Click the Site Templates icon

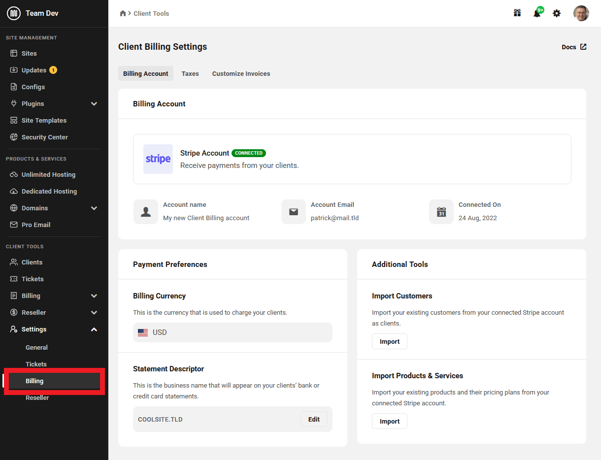14,120
